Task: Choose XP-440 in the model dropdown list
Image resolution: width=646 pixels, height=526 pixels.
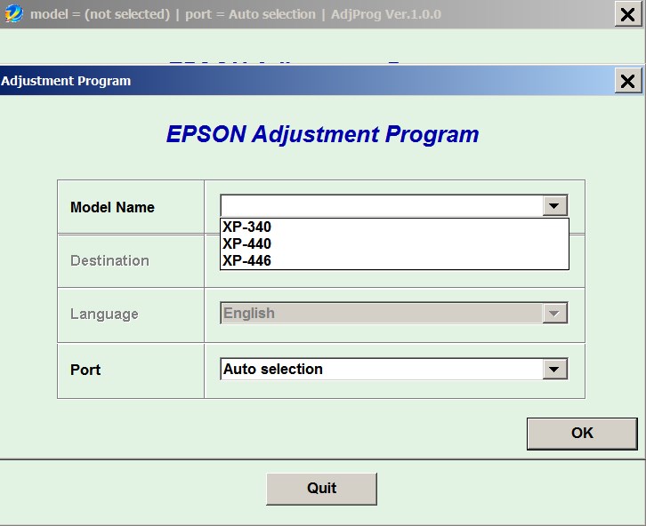Action: (394, 243)
